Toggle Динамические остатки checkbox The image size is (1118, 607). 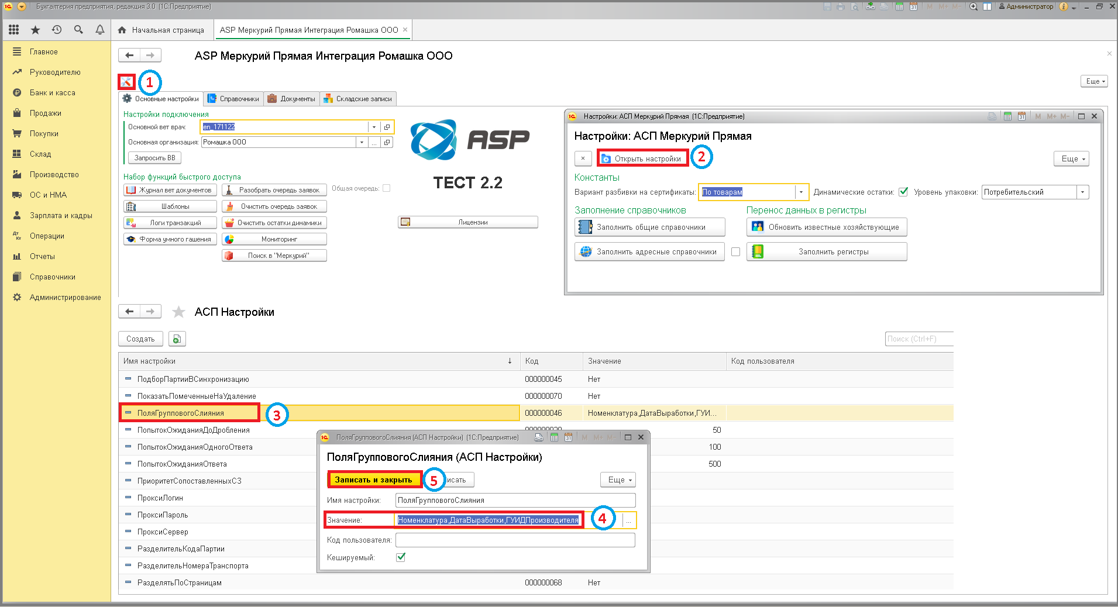[903, 192]
